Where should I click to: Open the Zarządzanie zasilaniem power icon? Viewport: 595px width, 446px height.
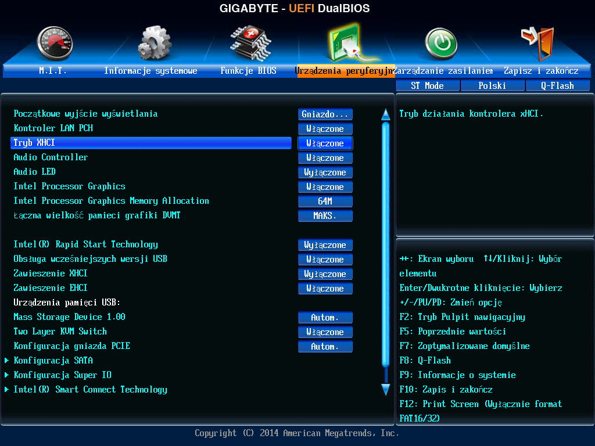coord(440,42)
